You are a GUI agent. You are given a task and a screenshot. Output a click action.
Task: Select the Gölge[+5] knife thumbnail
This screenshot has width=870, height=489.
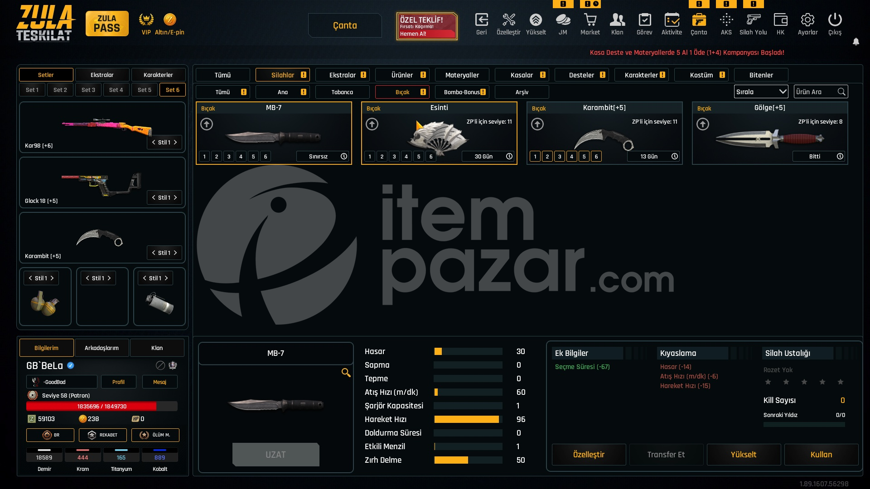tap(770, 138)
